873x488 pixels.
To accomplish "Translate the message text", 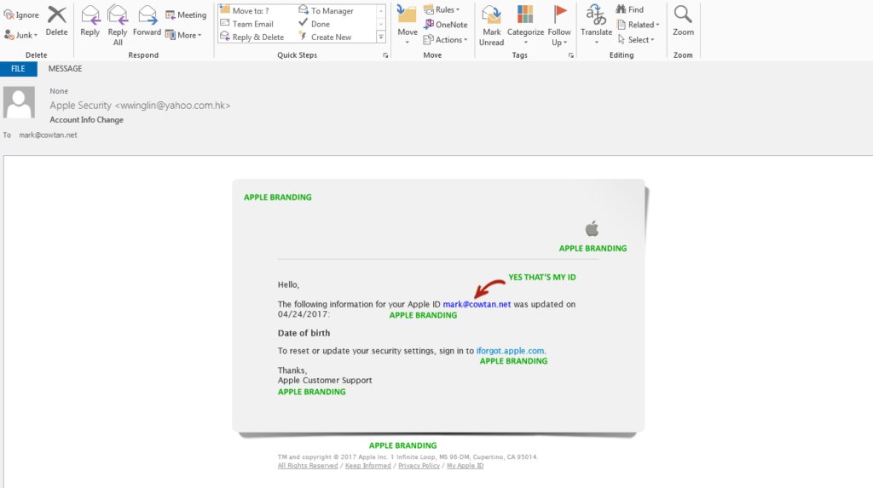I will (x=596, y=26).
